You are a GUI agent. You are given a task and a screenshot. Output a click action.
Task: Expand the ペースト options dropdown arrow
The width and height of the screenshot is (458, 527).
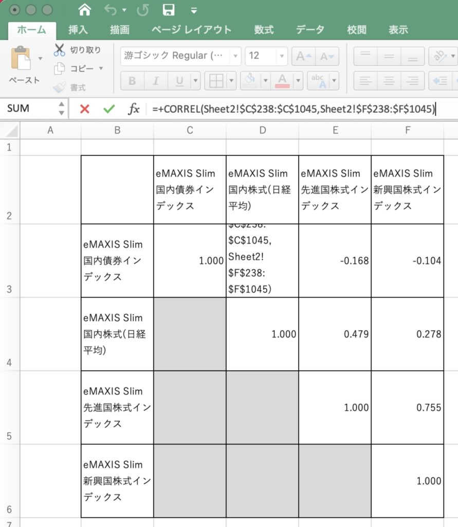point(40,59)
